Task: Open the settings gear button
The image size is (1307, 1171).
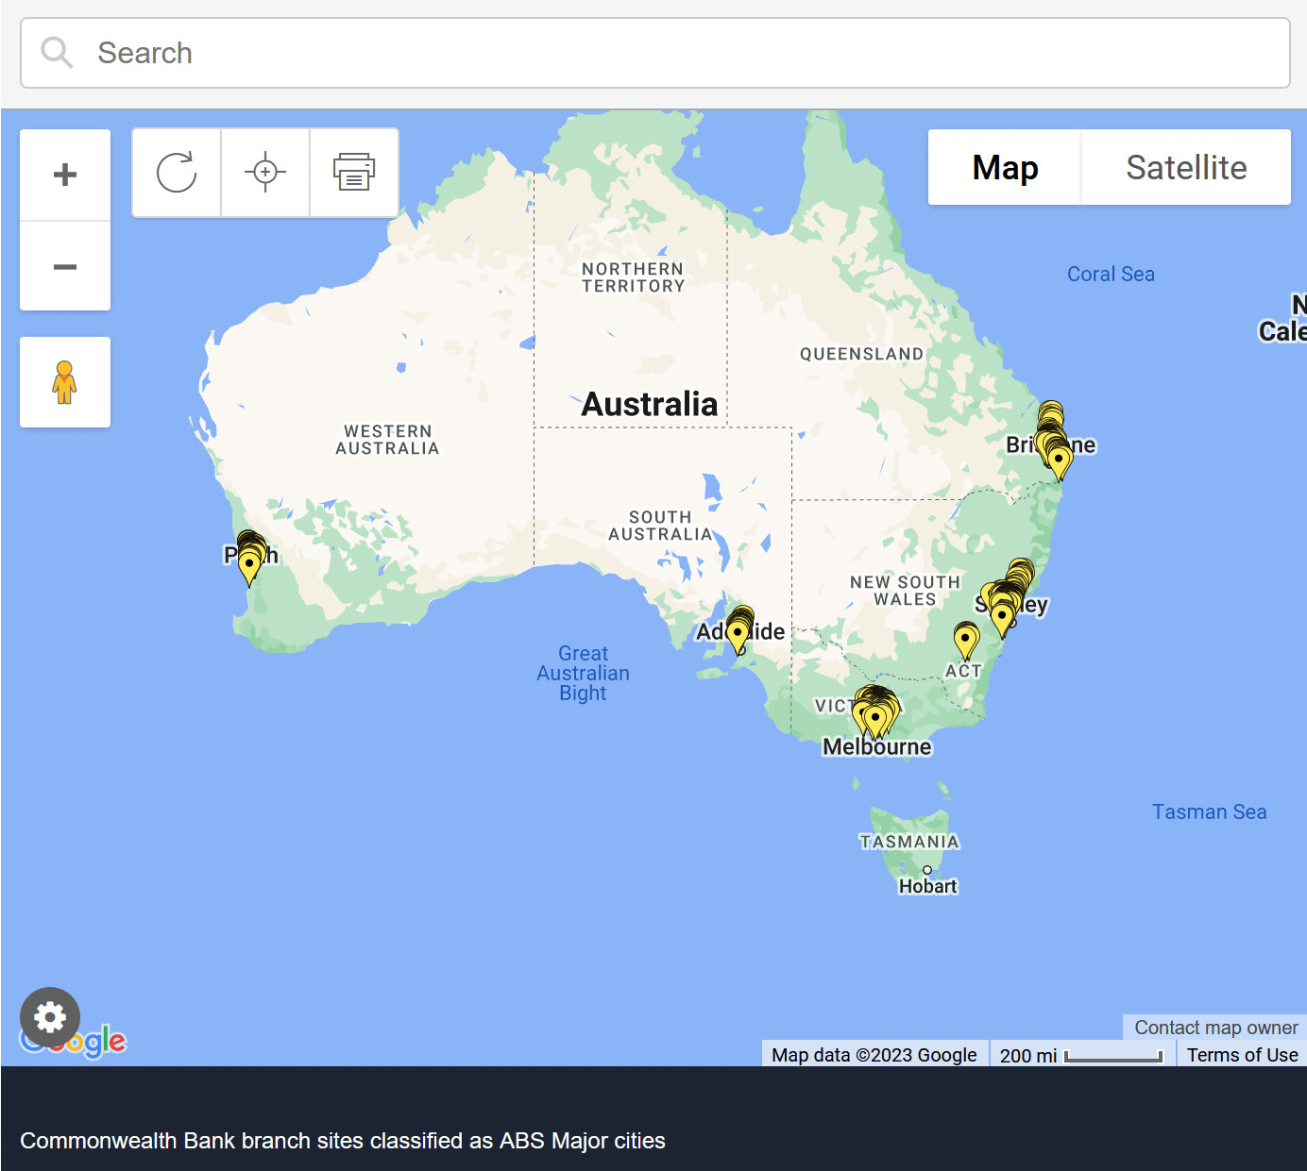Action: coord(50,1017)
